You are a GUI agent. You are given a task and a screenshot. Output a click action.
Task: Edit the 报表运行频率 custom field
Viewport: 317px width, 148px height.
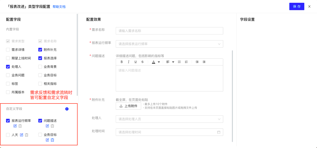pyautogui.click(x=15, y=126)
